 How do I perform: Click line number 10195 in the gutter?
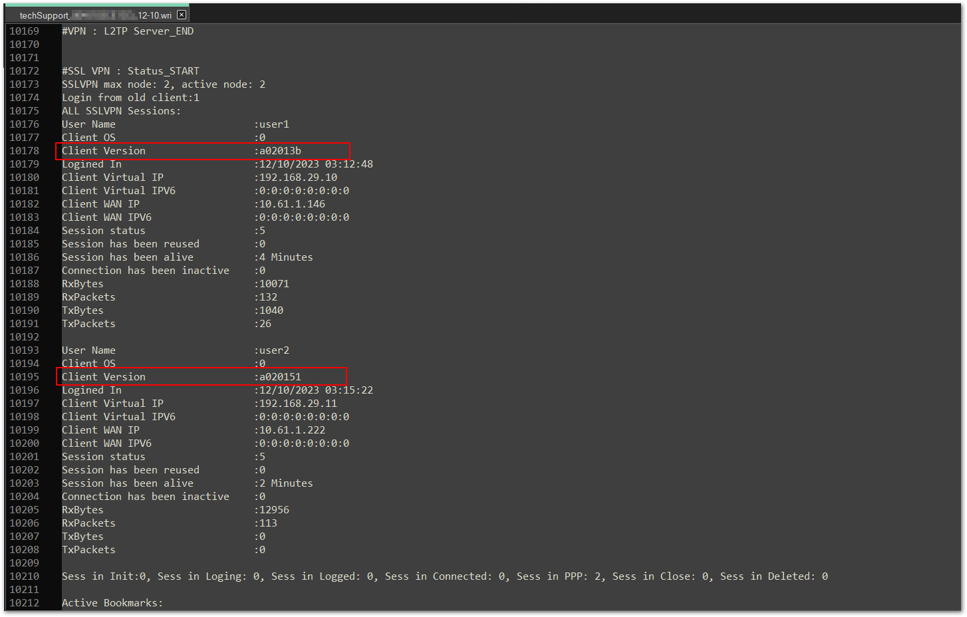[25, 377]
